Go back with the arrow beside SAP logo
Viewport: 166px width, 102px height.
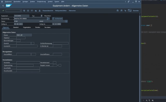pos(3,6)
